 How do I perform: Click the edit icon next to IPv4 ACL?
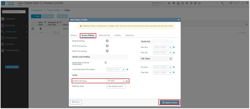(174, 47)
